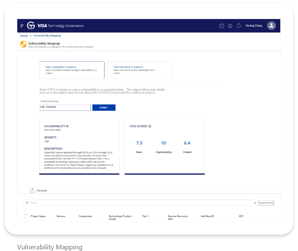Switch to Find vulnerability for project(s) tab
This screenshot has height=251, width=298.
coord(140,70)
